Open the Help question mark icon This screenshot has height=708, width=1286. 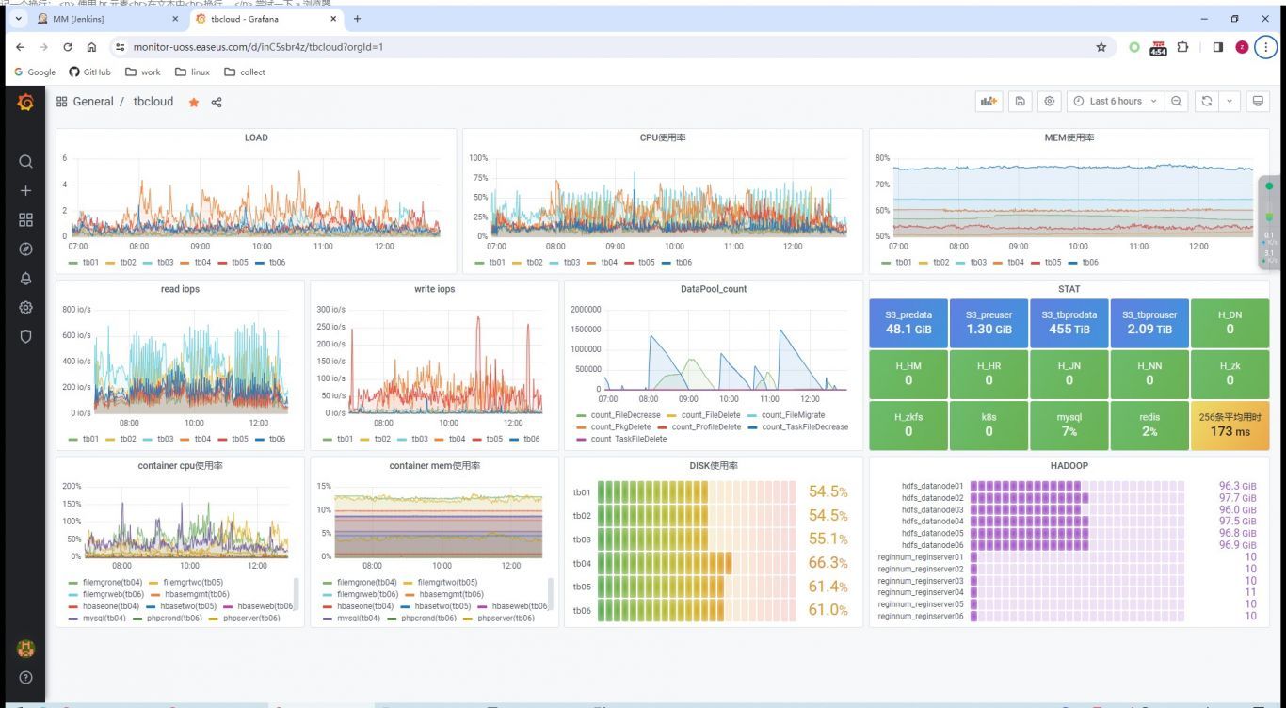(25, 678)
